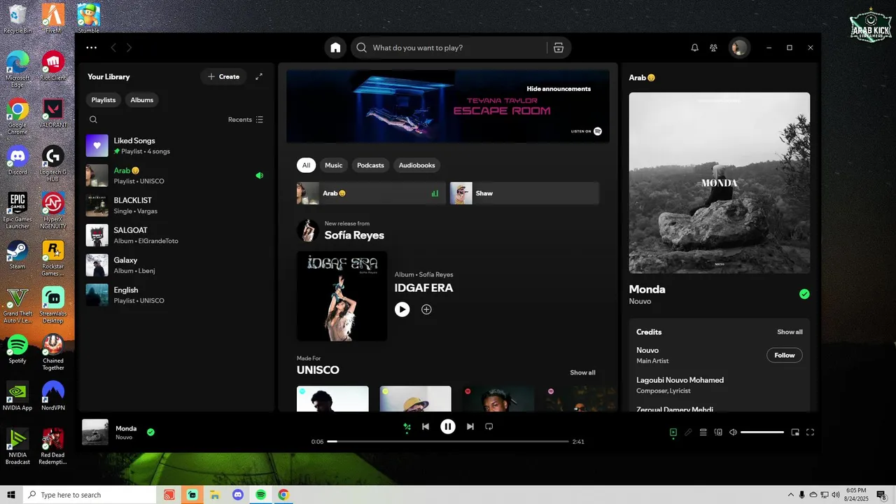The height and width of the screenshot is (504, 896).
Task: Click the Windows taskbar search box
Action: point(90,495)
